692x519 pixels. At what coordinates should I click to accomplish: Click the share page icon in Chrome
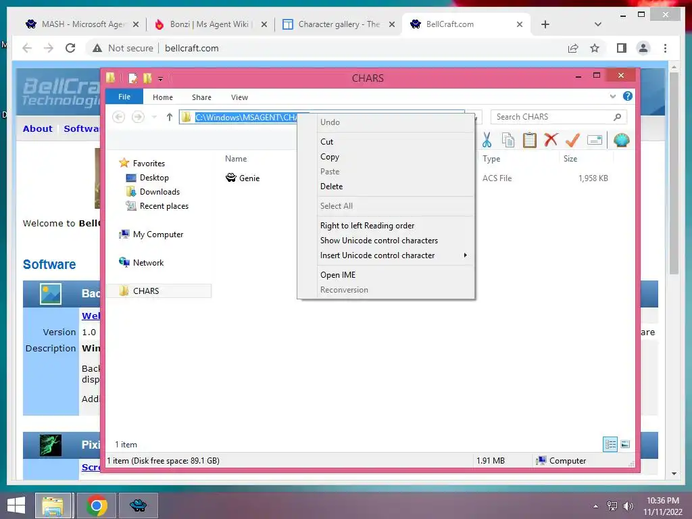573,48
